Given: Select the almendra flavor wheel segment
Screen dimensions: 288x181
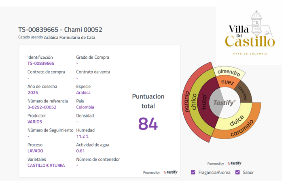Looking at the screenshot, I should pyautogui.click(x=229, y=72).
